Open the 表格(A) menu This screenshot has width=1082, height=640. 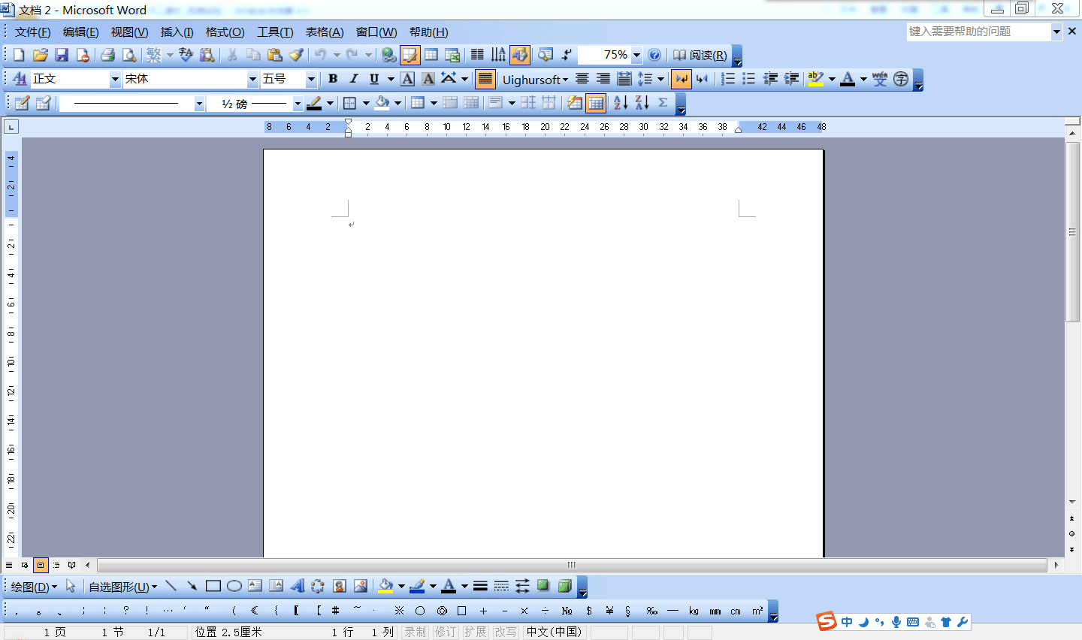pos(324,32)
